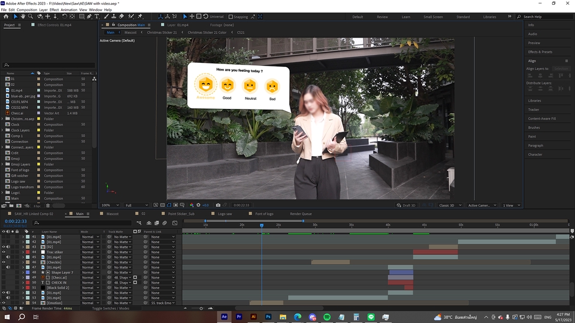Hide layer 43 [02] using its eye
Screen dimensions: 575x323
[4, 247]
